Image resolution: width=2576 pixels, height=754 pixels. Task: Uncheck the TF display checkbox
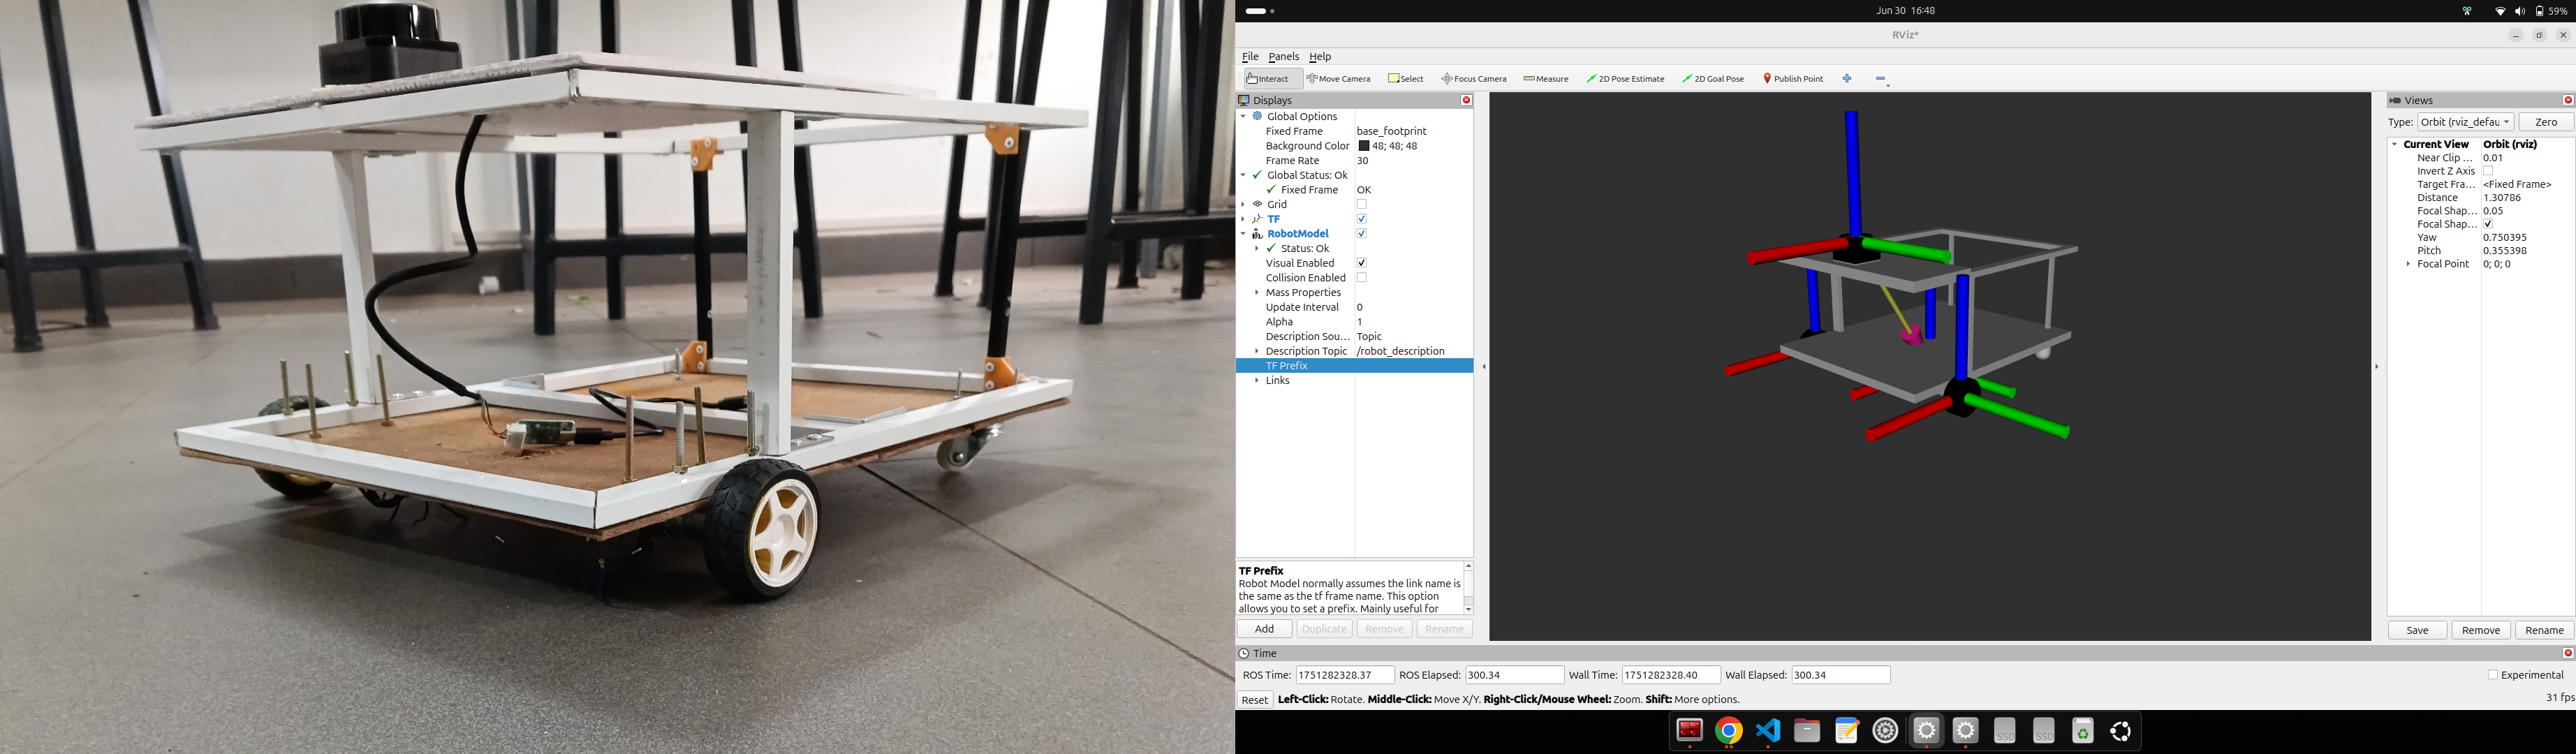click(x=1361, y=219)
